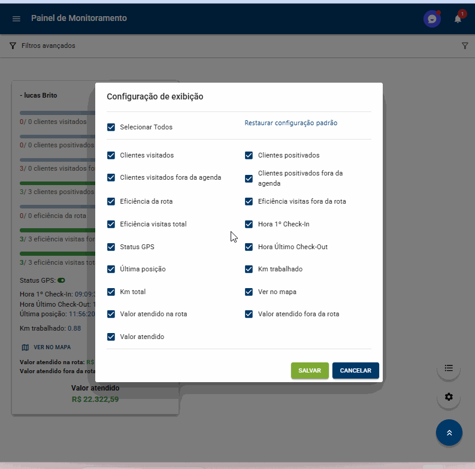Toggle Valor atendido na rota checkbox
This screenshot has width=475, height=469.
coord(111,314)
